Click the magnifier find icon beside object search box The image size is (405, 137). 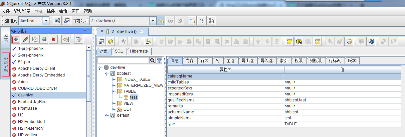[152, 61]
